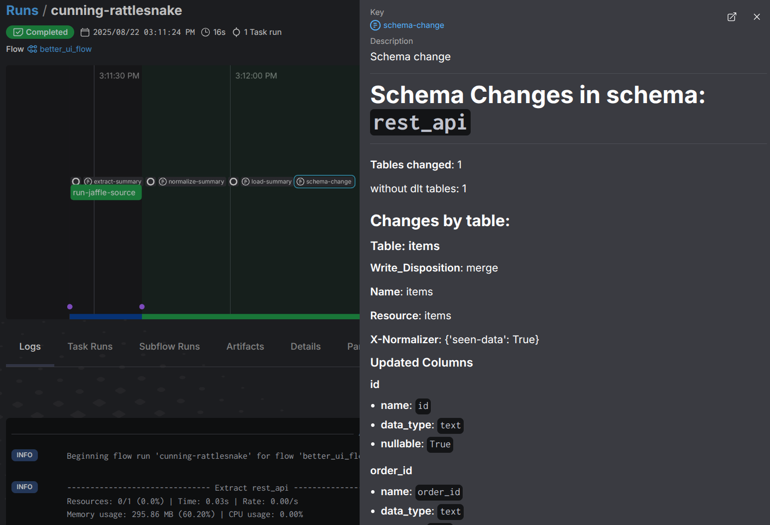Switch to the Task Runs tab

point(90,346)
